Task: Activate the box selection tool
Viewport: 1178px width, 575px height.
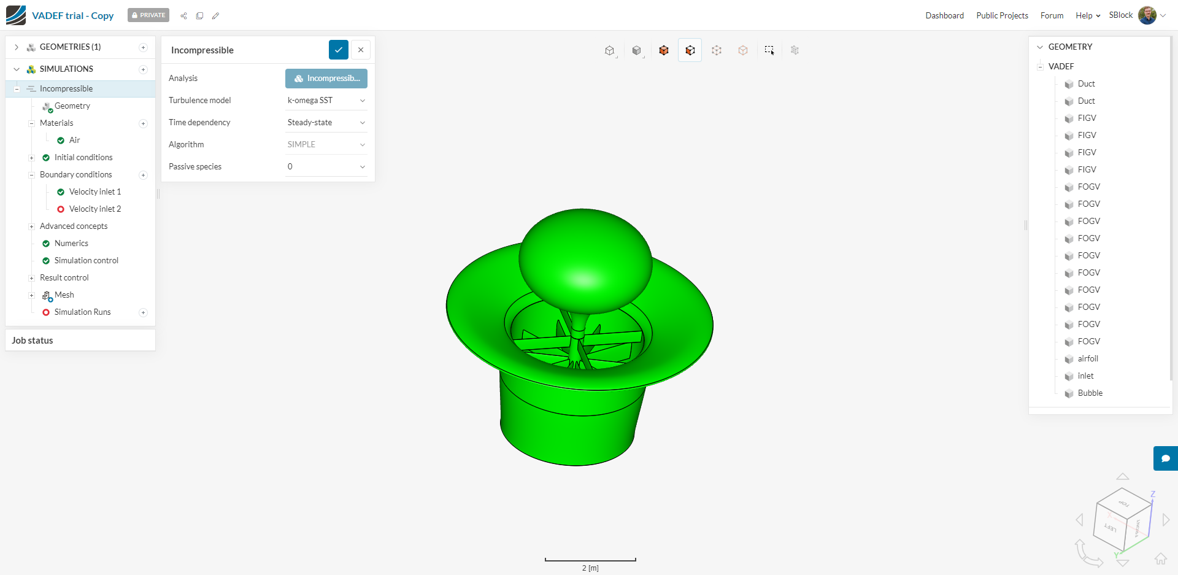Action: coord(769,50)
